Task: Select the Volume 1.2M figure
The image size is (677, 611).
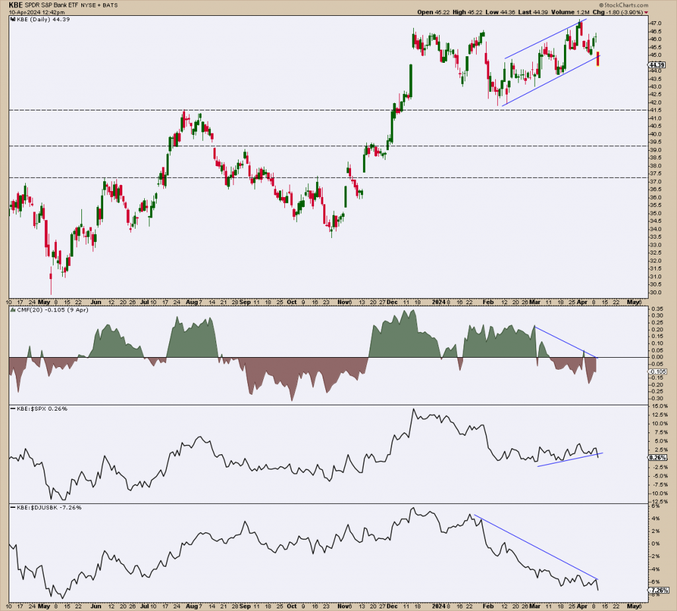Action: (x=571, y=12)
